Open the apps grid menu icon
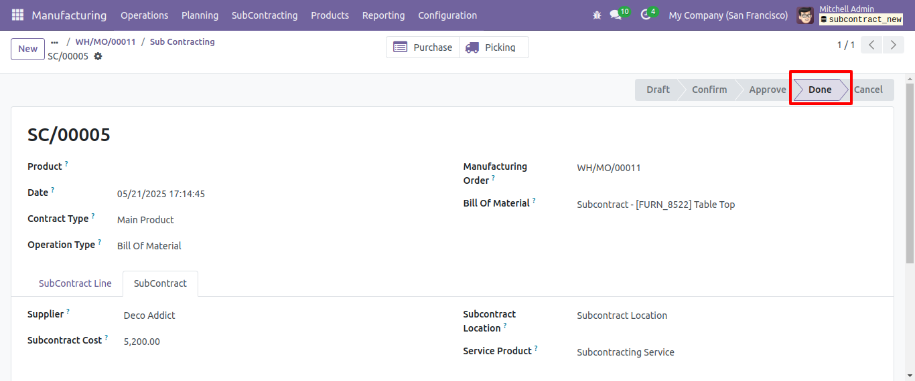The width and height of the screenshot is (915, 381). point(17,15)
